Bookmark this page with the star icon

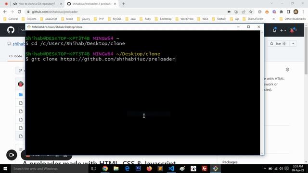click(x=251, y=12)
